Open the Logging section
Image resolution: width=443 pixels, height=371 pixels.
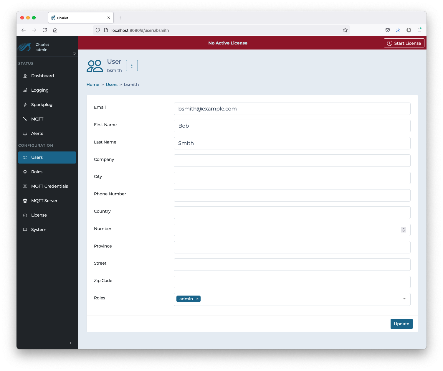tap(47, 90)
